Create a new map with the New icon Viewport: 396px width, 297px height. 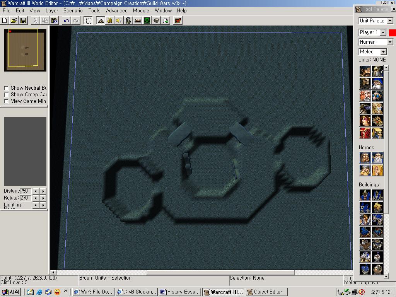click(5, 20)
